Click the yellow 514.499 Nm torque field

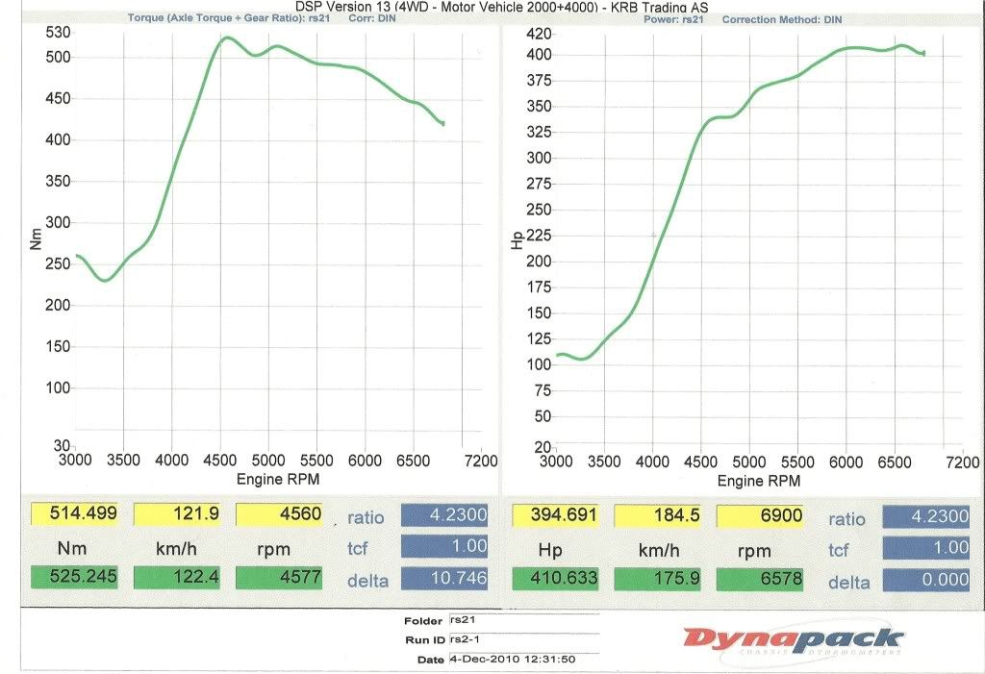click(74, 514)
